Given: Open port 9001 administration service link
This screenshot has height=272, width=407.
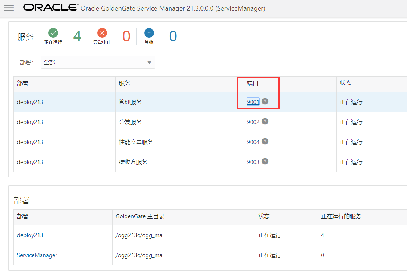Looking at the screenshot, I should pos(253,102).
